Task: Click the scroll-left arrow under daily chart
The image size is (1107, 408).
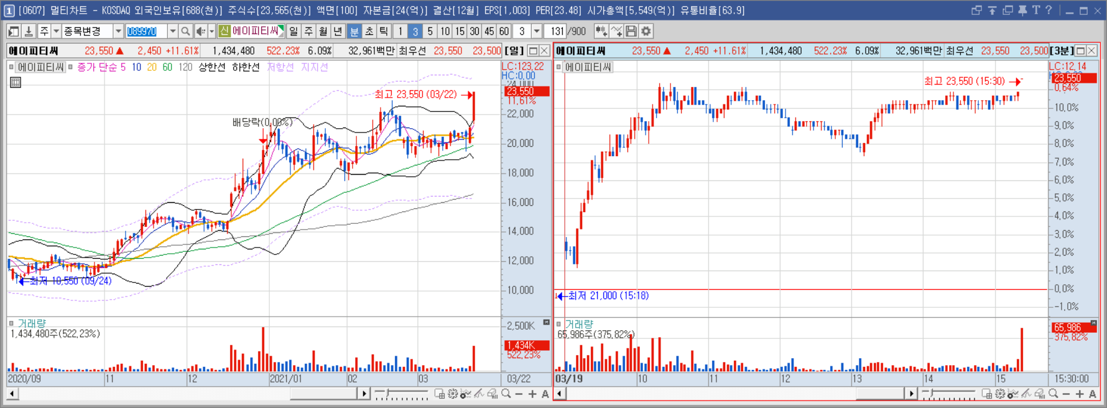Action: [12, 394]
